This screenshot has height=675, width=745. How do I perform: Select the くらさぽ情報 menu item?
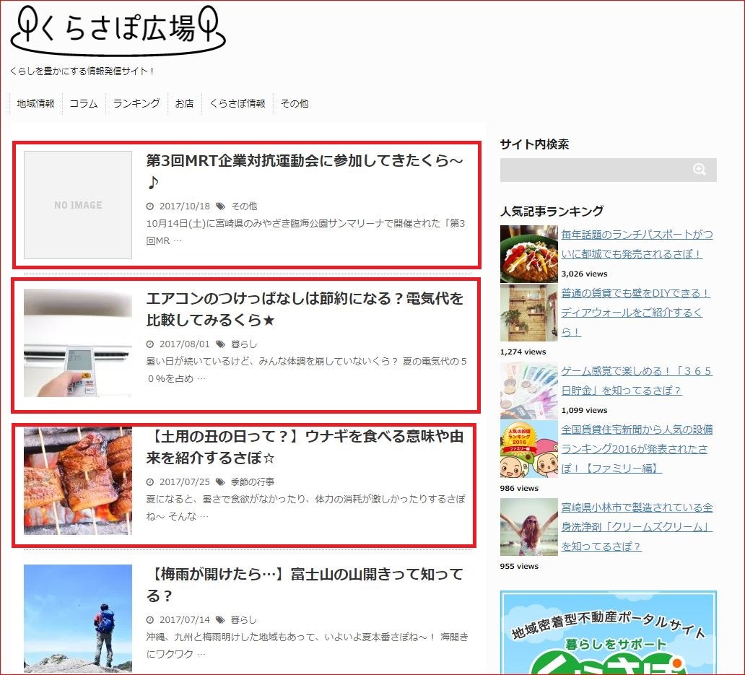(x=238, y=103)
